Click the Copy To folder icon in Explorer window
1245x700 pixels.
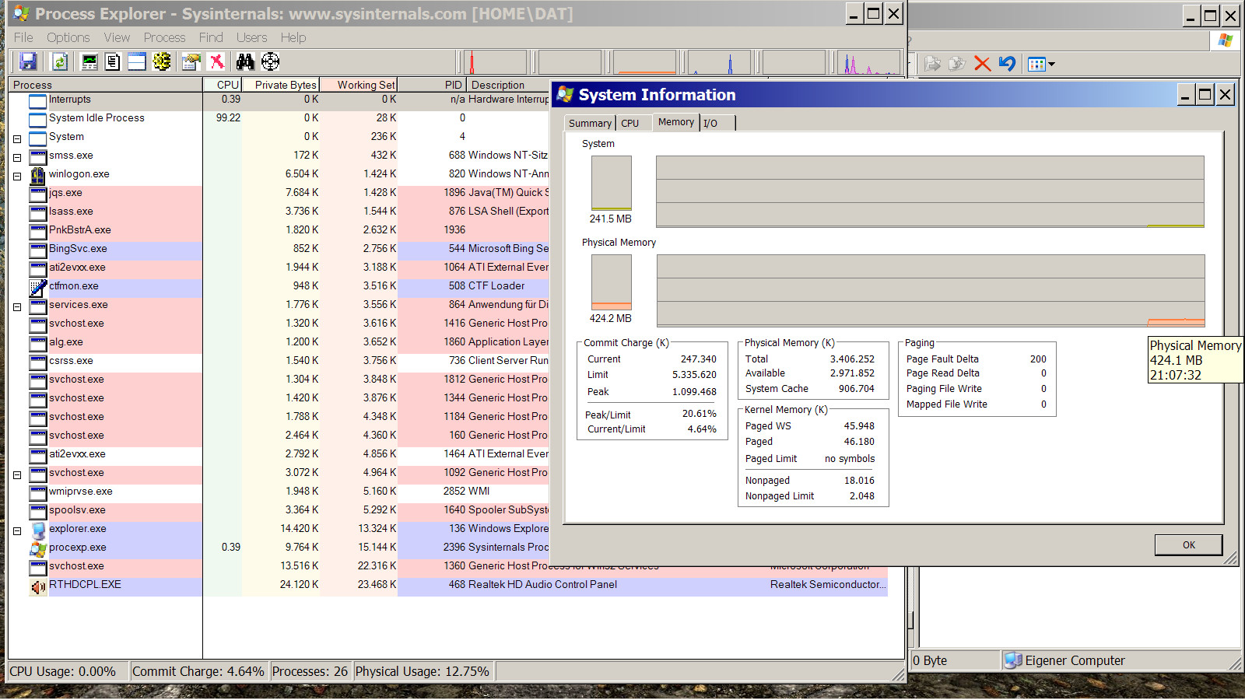pyautogui.click(x=957, y=64)
